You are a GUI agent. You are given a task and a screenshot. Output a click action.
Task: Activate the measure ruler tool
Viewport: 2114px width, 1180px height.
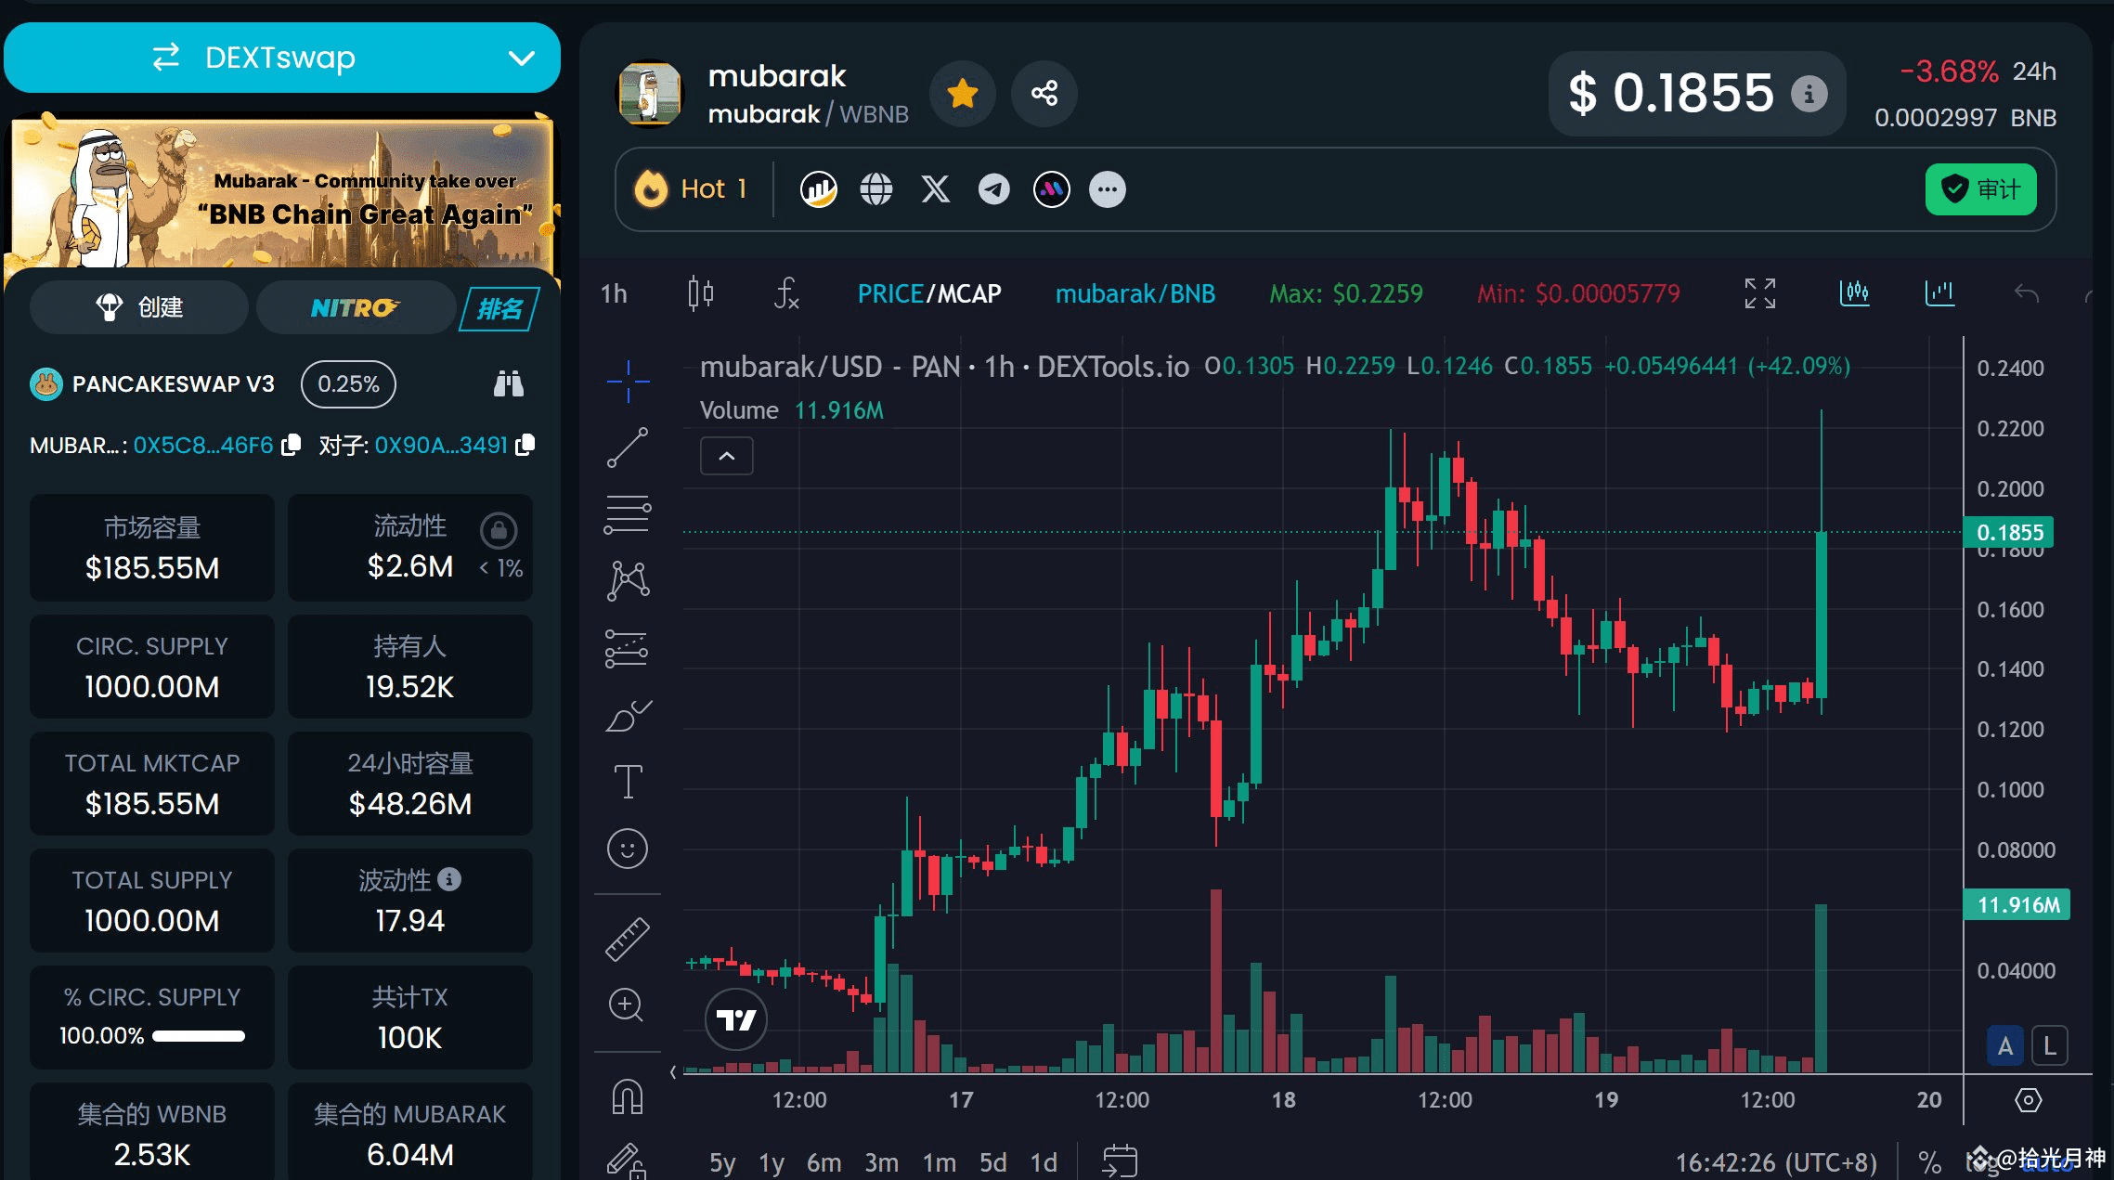pyautogui.click(x=629, y=936)
